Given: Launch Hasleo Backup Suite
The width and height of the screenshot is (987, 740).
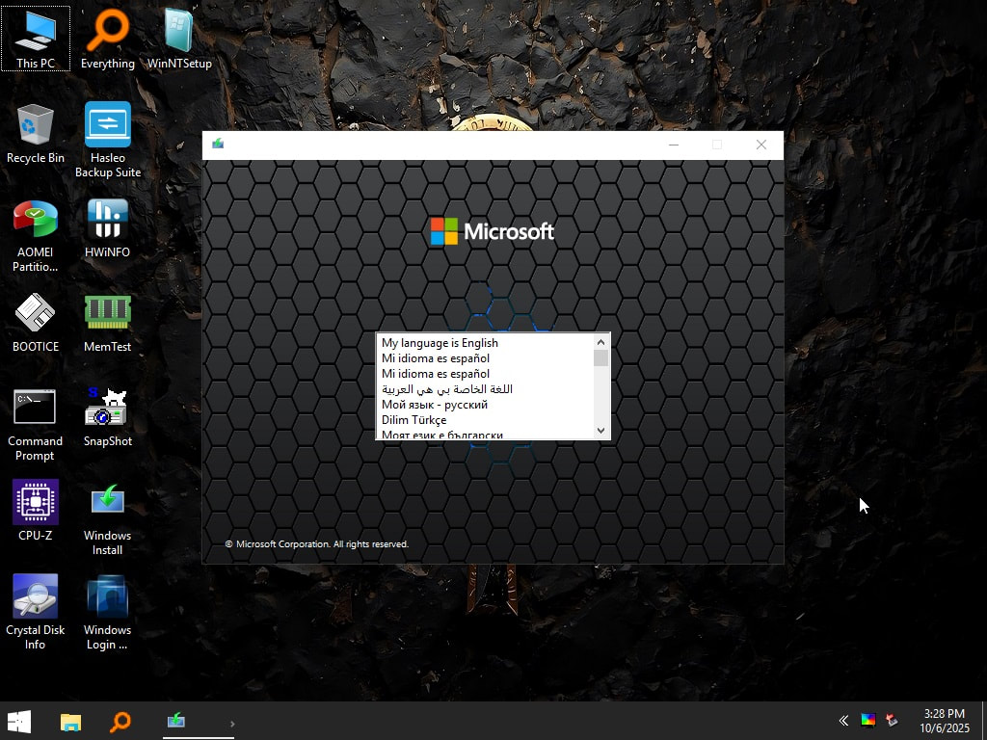Looking at the screenshot, I should pyautogui.click(x=107, y=125).
